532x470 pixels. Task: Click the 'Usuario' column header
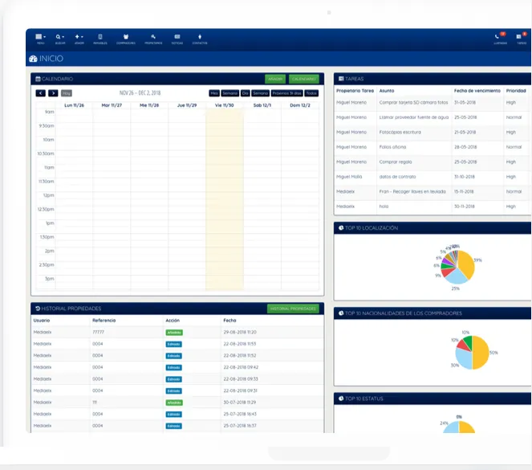pyautogui.click(x=42, y=321)
